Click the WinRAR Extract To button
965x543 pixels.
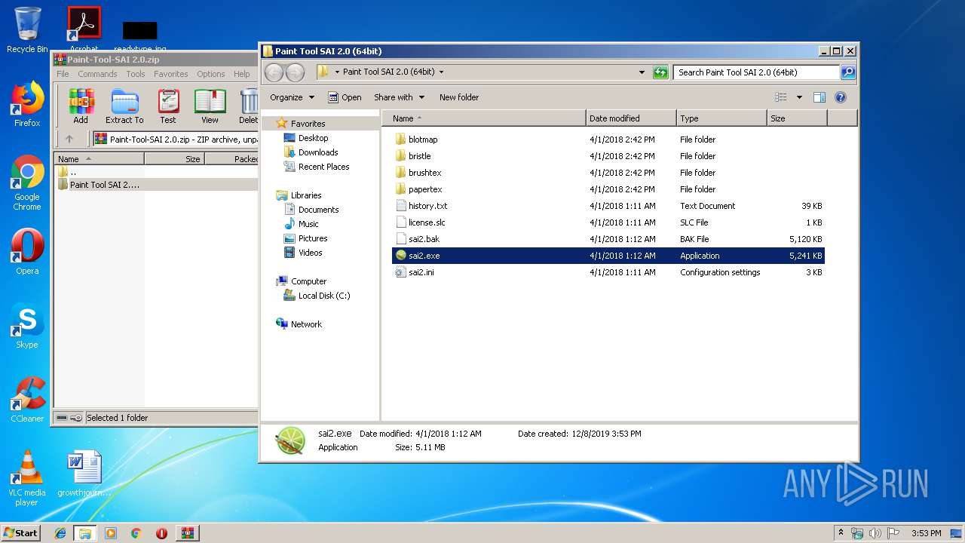124,106
